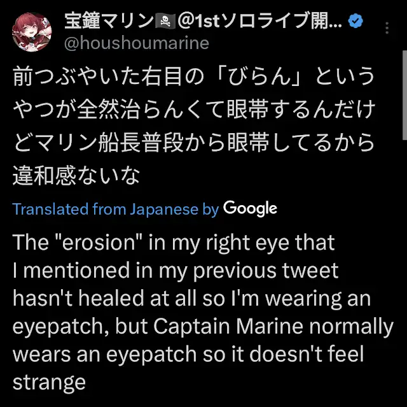Click the first word "eyepatch" in translation
407x407 pixels.
tap(59, 327)
